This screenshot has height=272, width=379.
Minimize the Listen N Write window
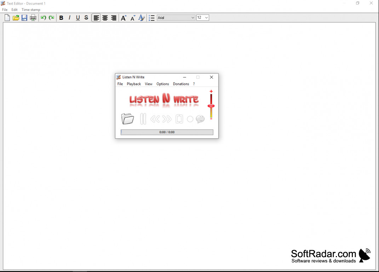coord(185,77)
